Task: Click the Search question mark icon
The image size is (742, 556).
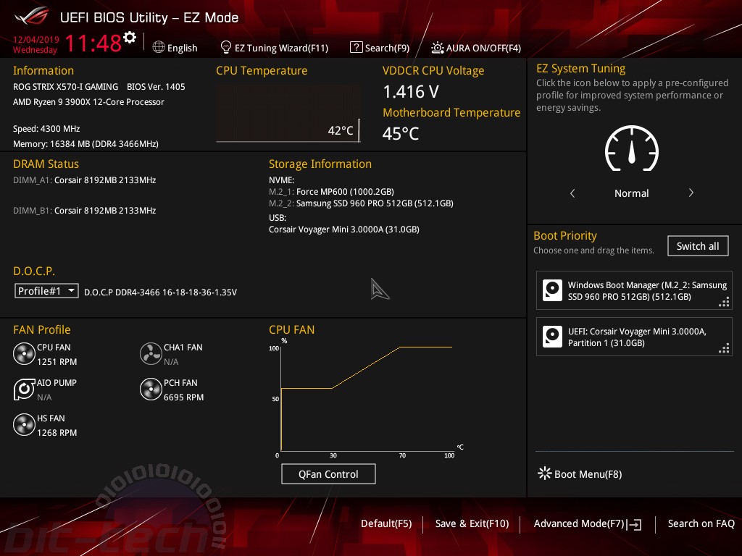Action: coord(356,47)
